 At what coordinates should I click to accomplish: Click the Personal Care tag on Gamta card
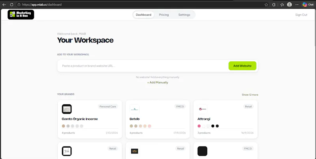tap(108, 106)
